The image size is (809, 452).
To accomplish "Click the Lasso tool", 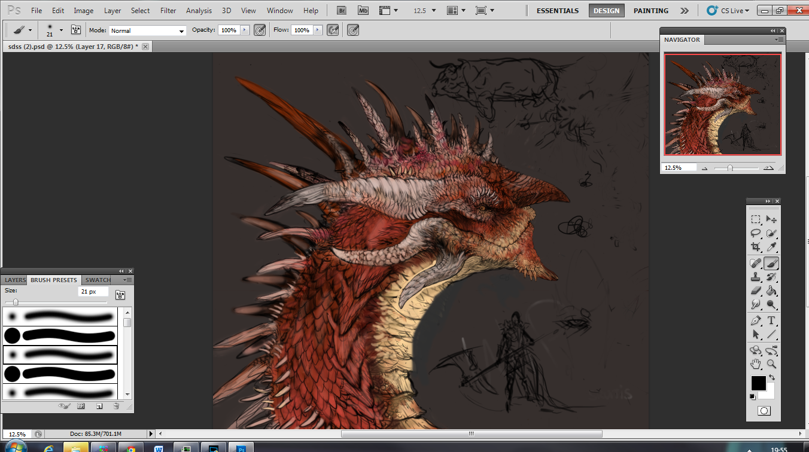I will coord(756,233).
